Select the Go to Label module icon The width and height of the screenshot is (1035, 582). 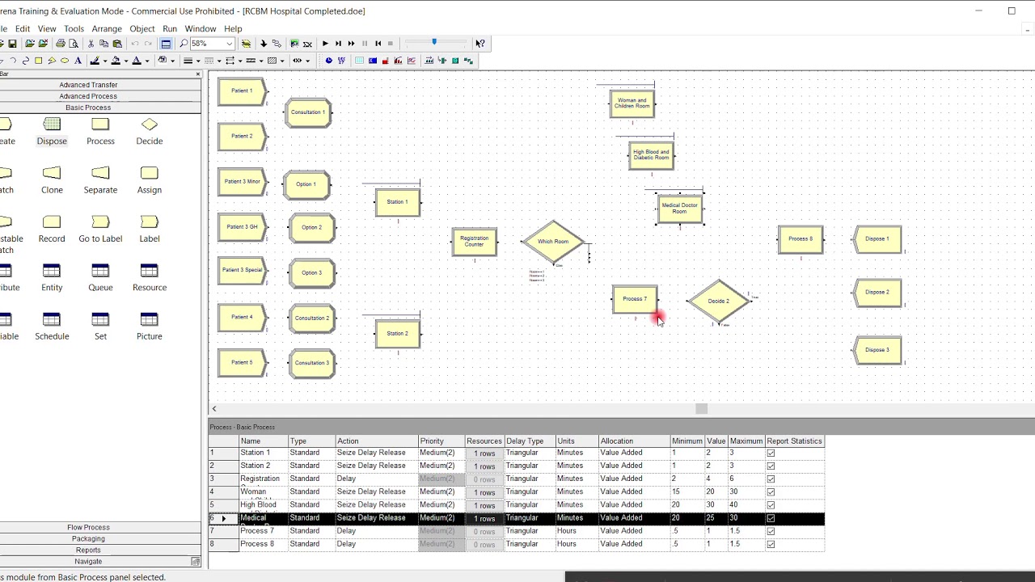[100, 221]
